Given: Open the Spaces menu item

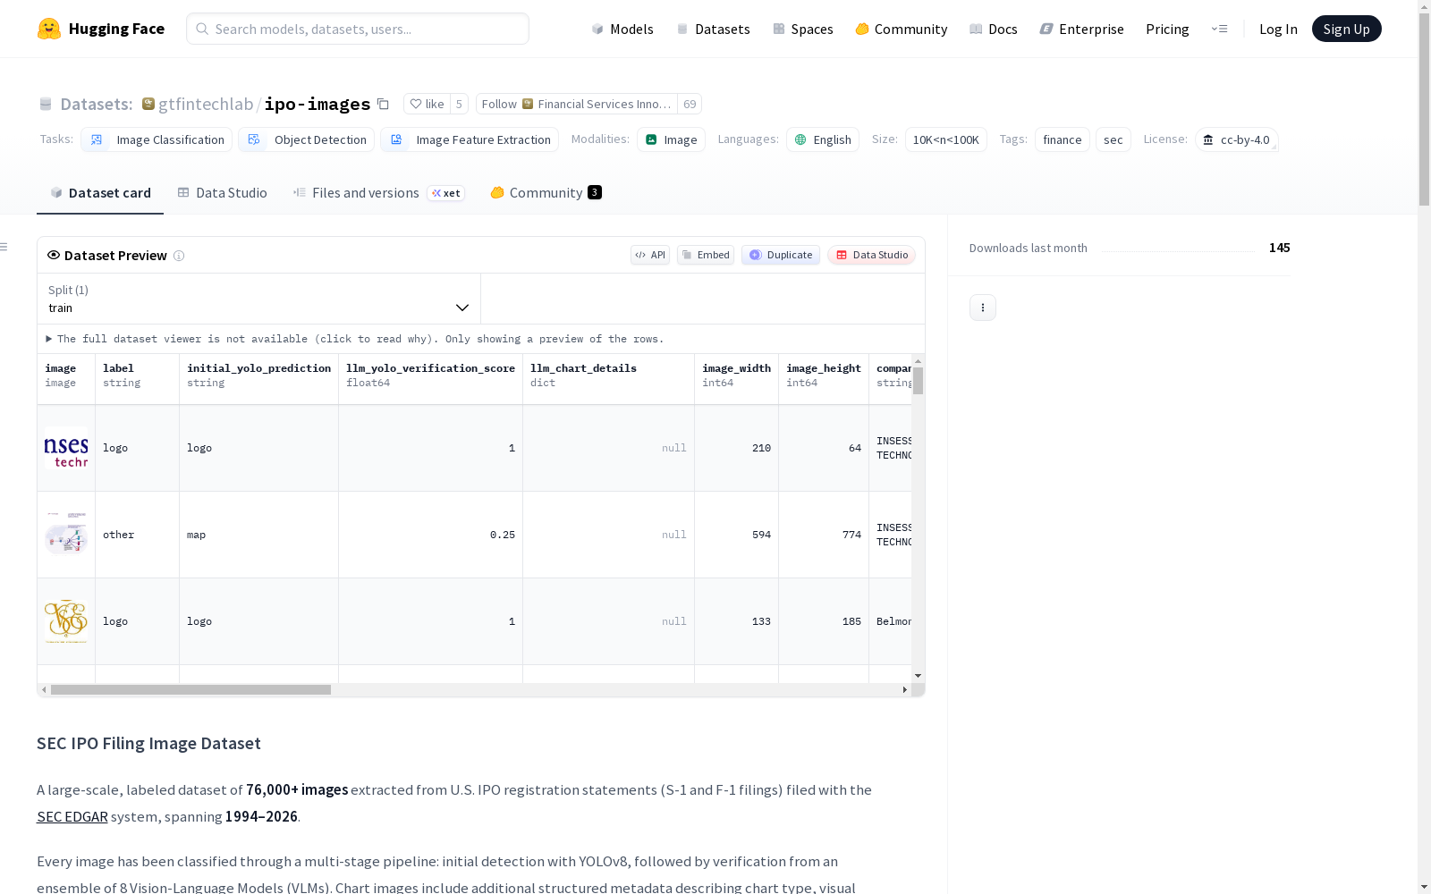Looking at the screenshot, I should coord(803,29).
